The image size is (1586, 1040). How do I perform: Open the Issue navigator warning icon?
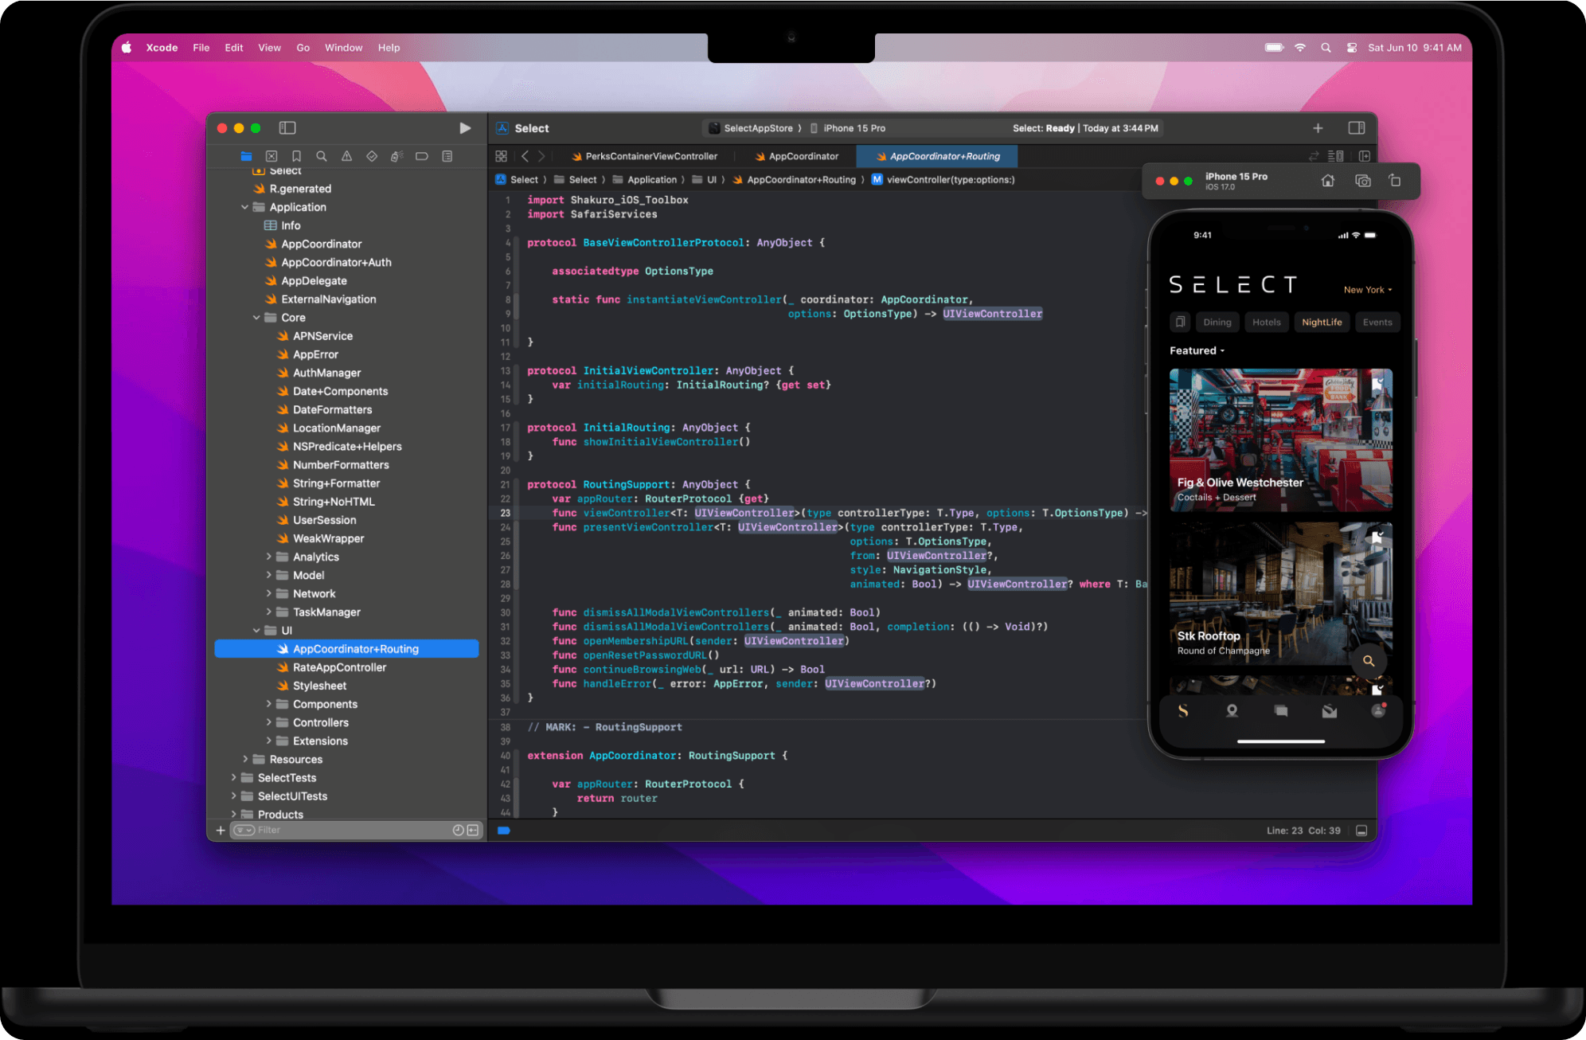pos(346,156)
